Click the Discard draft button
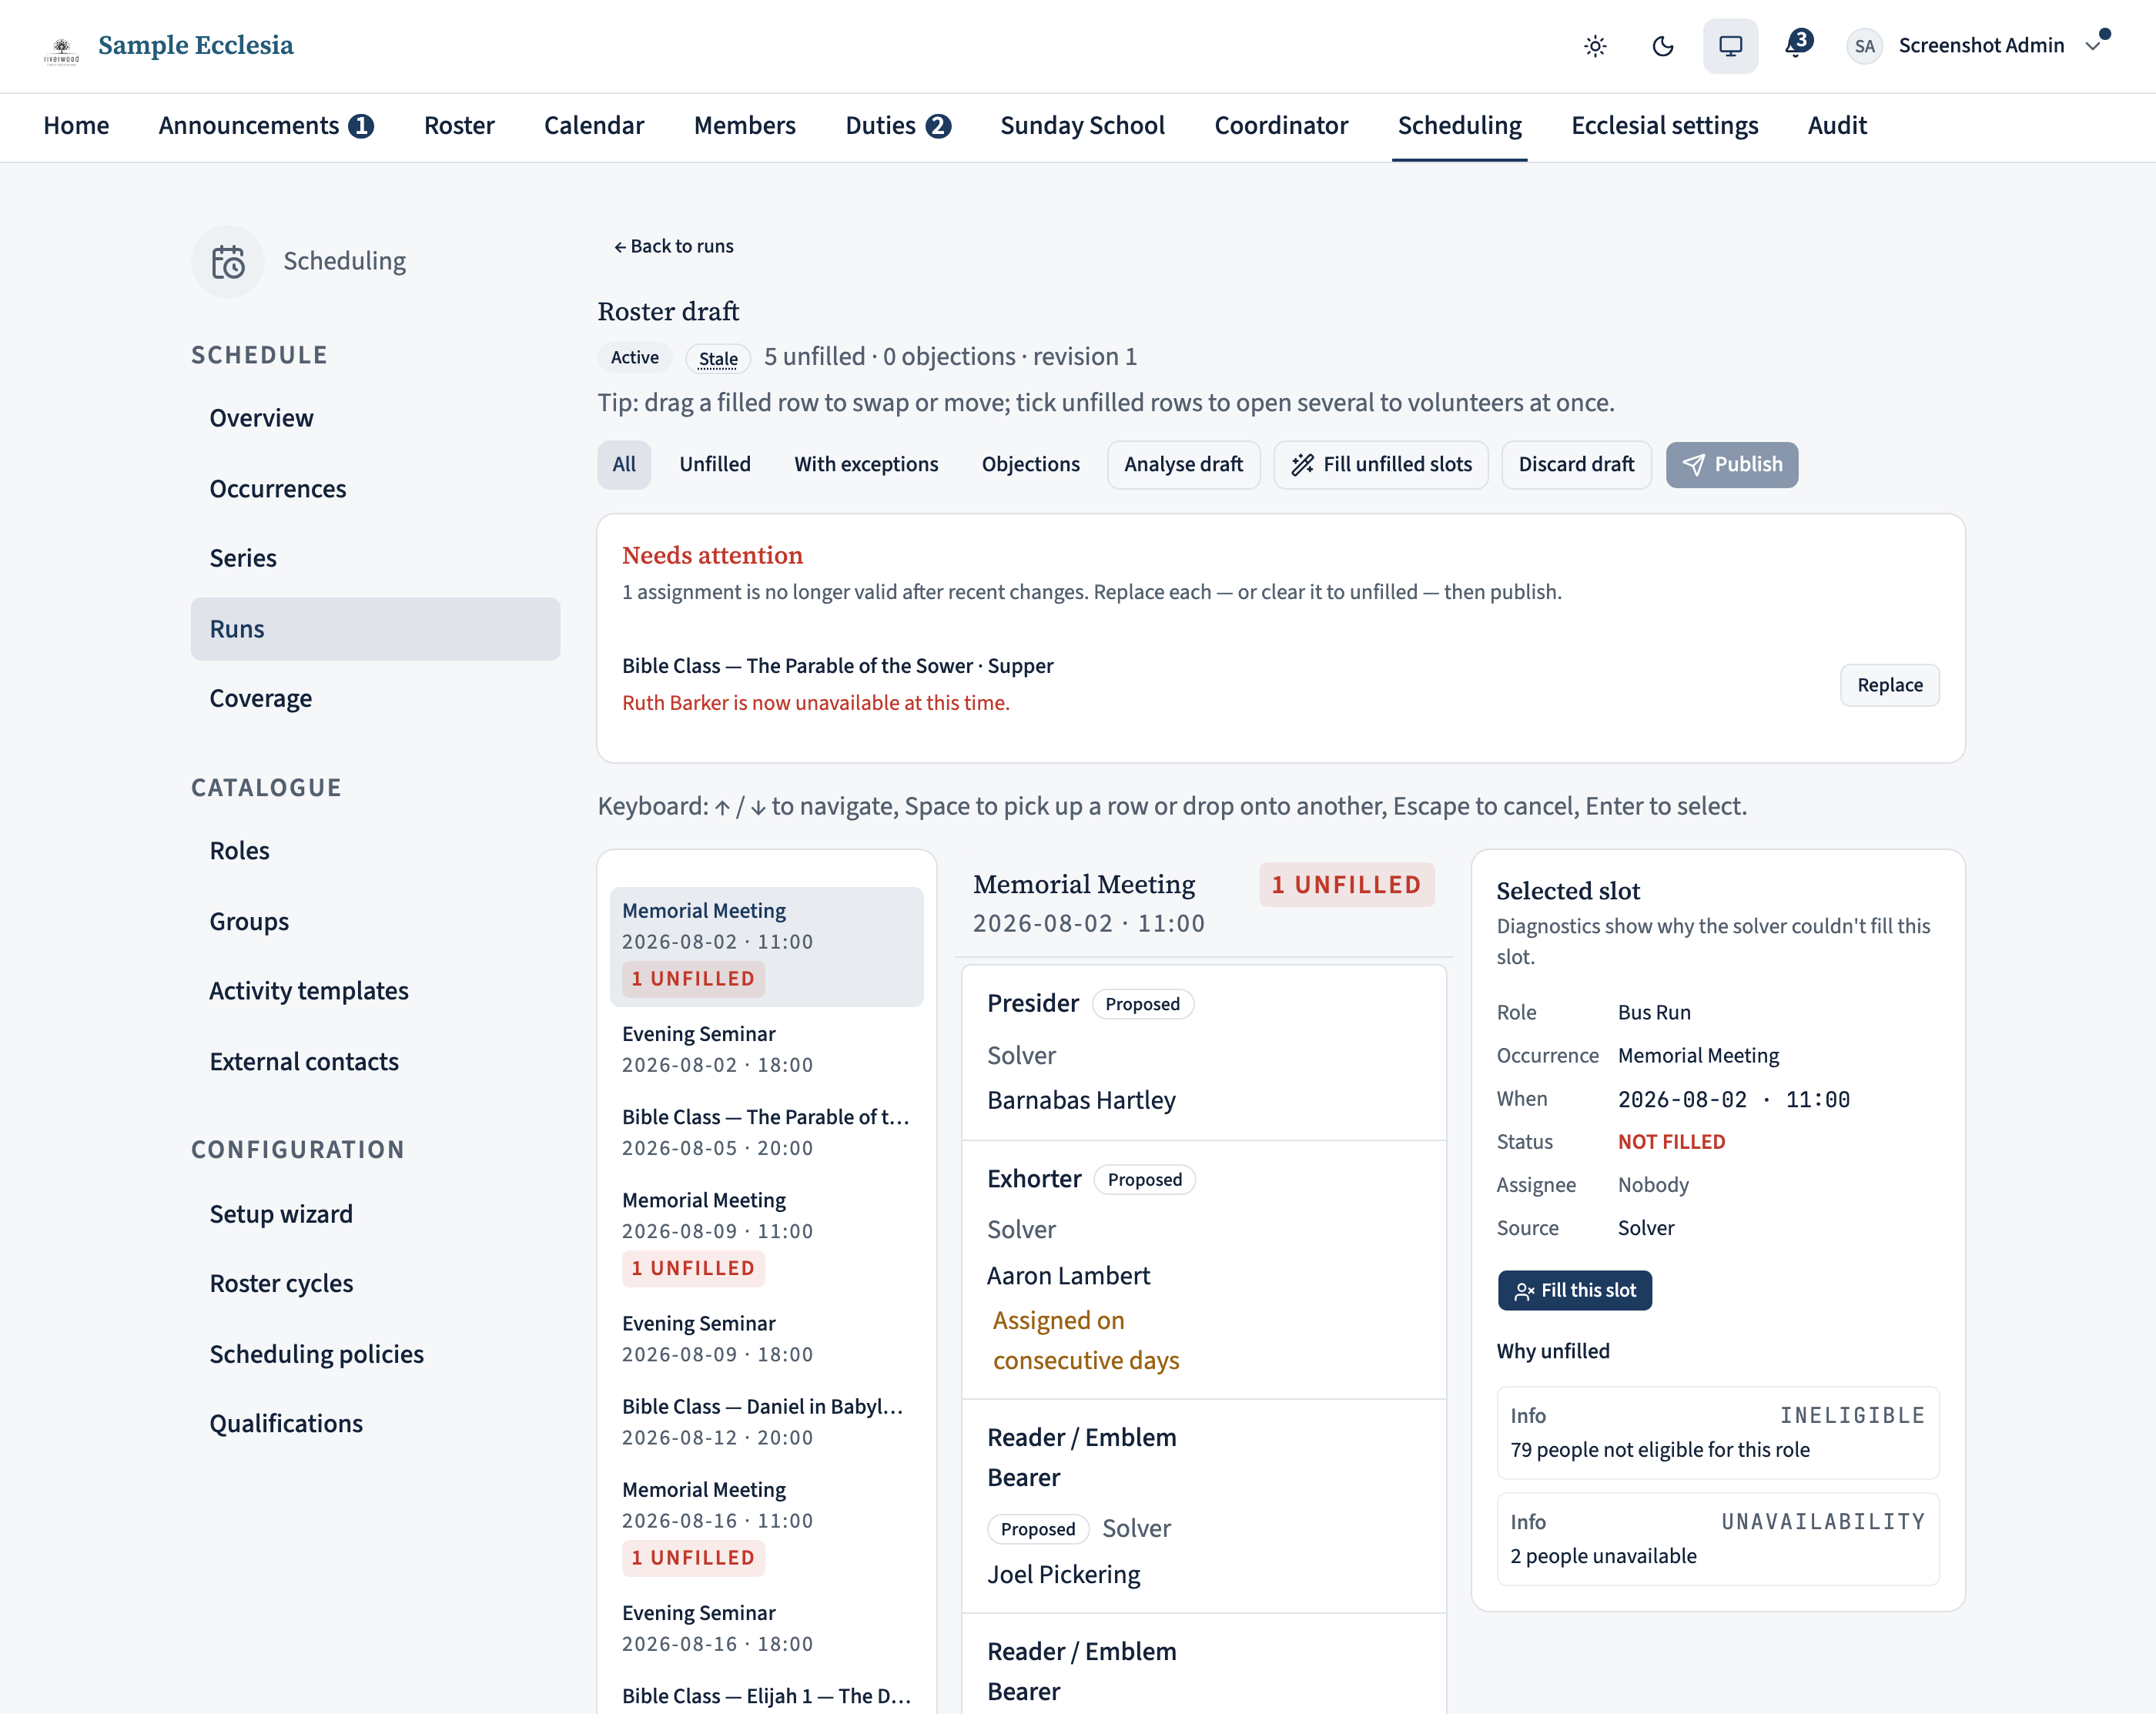 (x=1576, y=464)
